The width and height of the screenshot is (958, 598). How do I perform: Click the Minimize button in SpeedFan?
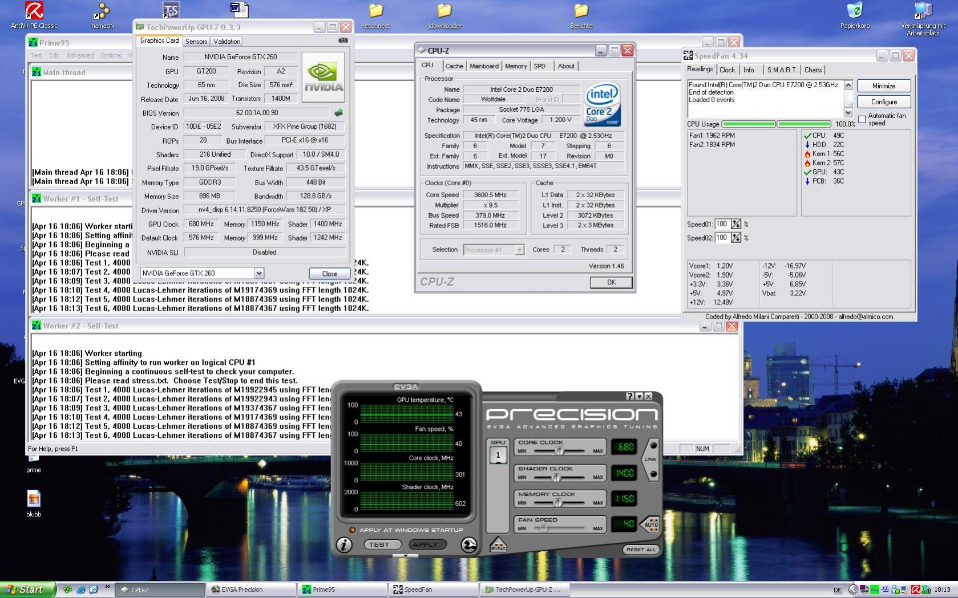tap(883, 86)
